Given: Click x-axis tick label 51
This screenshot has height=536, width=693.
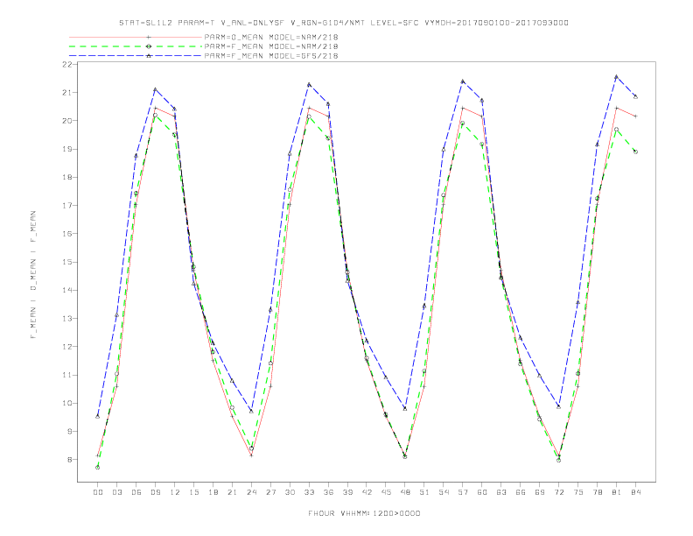Looking at the screenshot, I should tap(424, 492).
